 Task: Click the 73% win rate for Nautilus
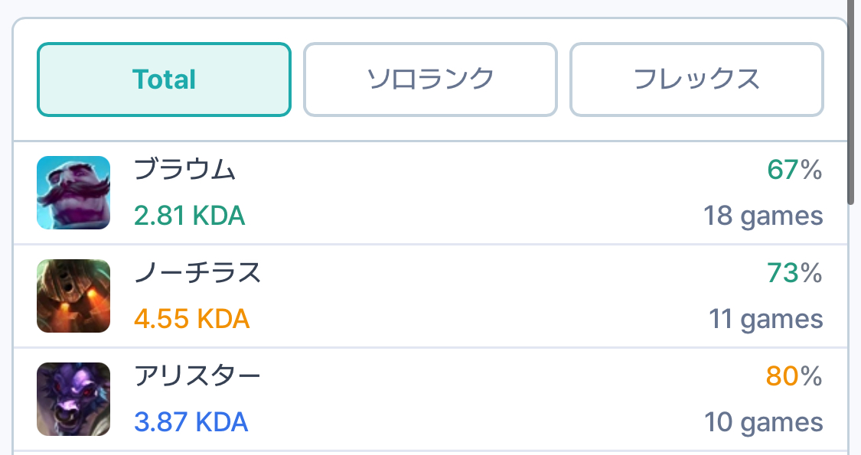click(x=794, y=273)
